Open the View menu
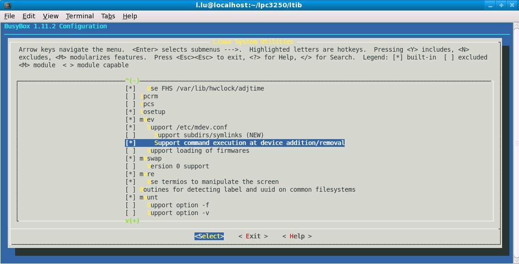519x264 pixels. (x=51, y=16)
